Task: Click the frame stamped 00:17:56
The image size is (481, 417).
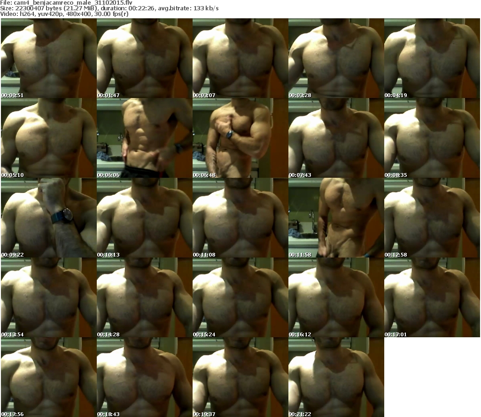Action: click(49, 377)
